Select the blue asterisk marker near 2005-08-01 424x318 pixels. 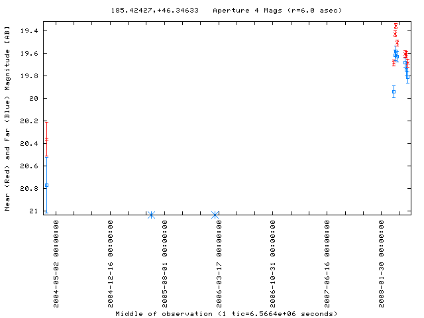152,215
